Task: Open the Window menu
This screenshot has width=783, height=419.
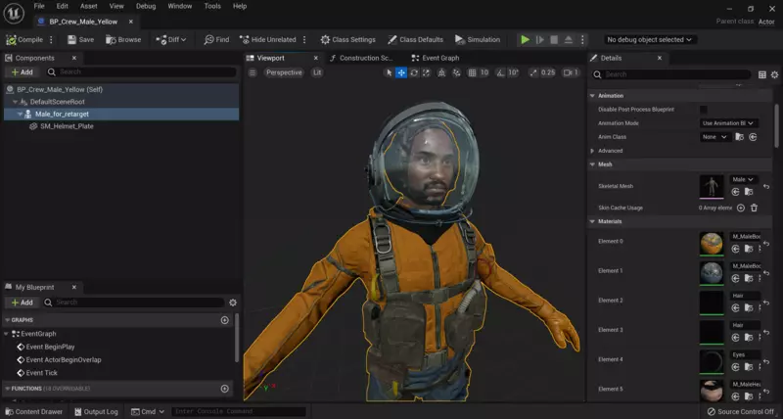Action: click(x=179, y=6)
